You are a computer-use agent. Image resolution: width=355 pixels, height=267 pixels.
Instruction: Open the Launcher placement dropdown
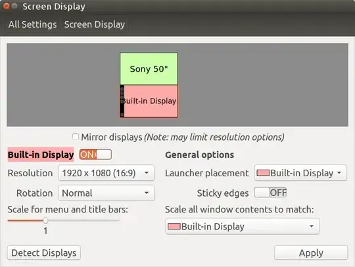[x=300, y=173]
